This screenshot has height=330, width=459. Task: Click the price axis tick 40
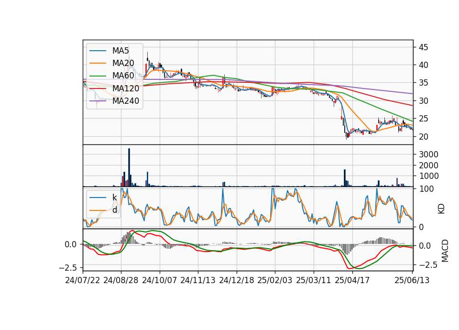(x=423, y=65)
